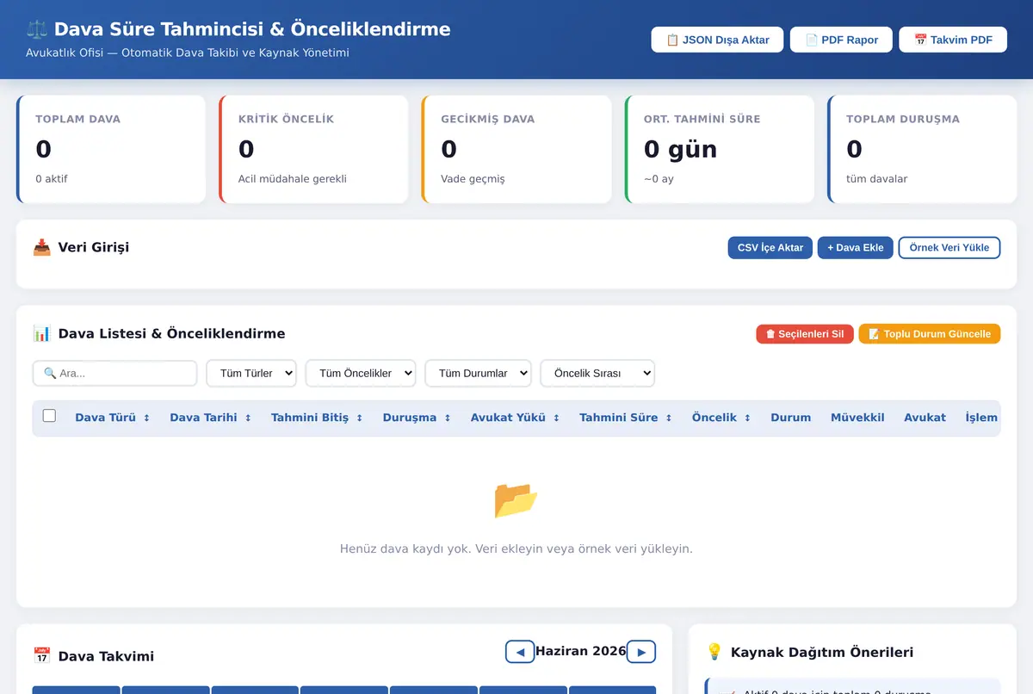
Task: Click the CSV İçe Aktar button
Action: [x=770, y=248]
